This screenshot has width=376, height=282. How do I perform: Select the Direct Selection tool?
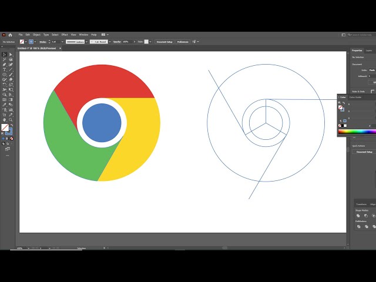coord(11,55)
